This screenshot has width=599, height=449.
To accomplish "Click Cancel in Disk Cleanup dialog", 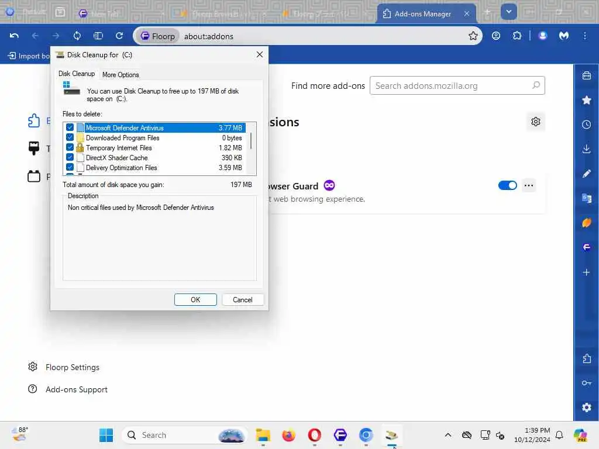I will pyautogui.click(x=243, y=300).
